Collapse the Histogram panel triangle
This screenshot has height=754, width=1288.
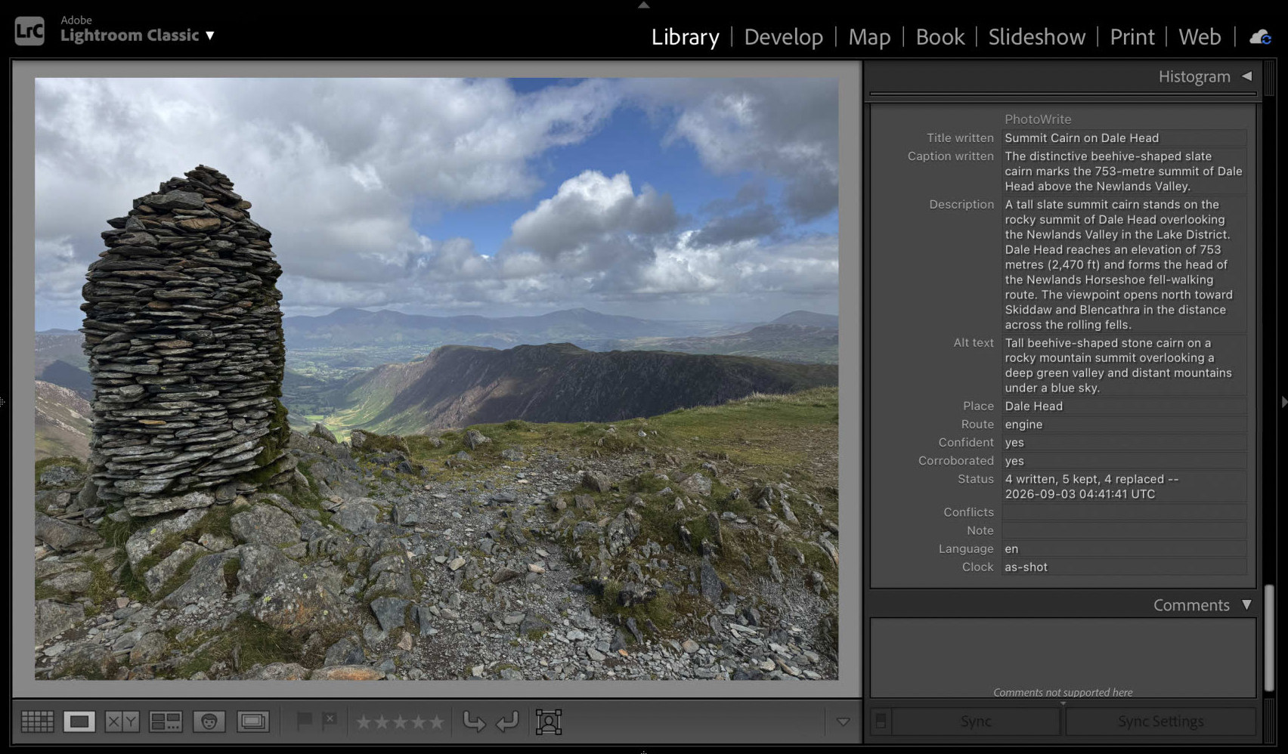(1247, 76)
